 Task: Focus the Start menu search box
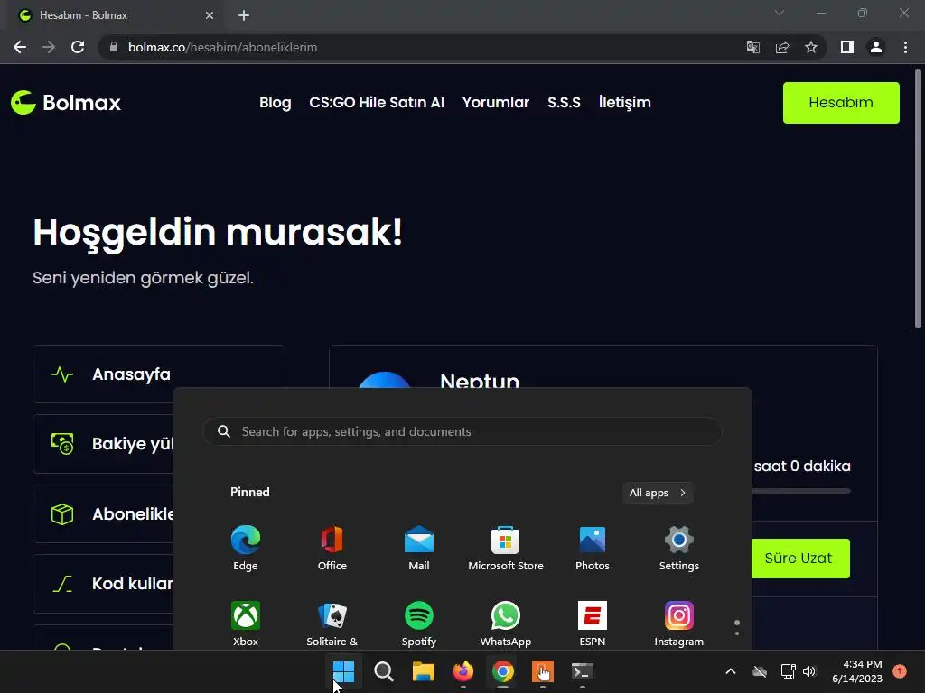462,432
